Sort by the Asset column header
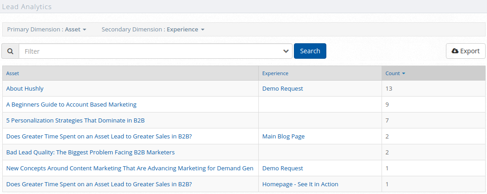 click(x=12, y=73)
